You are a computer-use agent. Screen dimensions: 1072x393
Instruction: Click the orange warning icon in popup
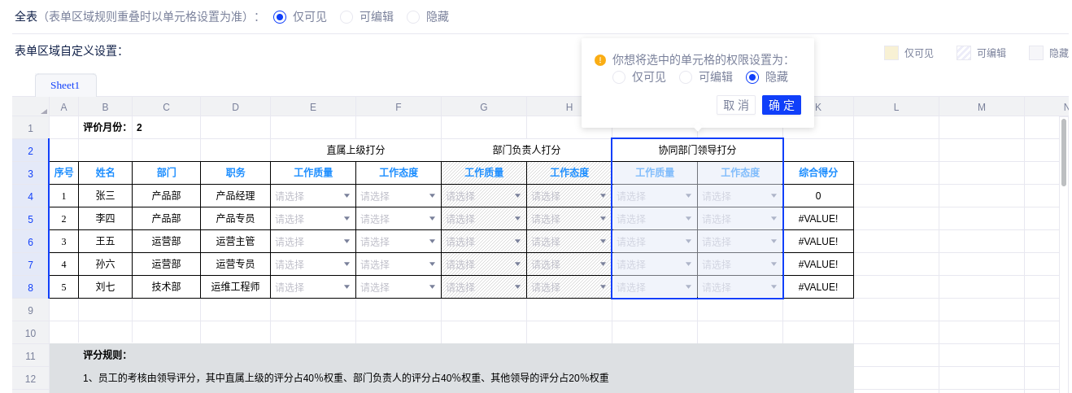[x=600, y=60]
